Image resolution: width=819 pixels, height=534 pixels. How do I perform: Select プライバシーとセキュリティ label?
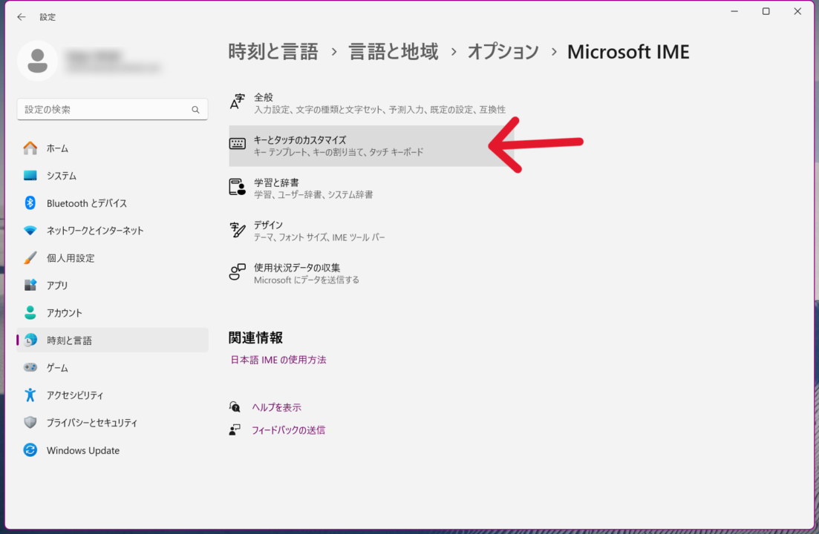tap(92, 423)
